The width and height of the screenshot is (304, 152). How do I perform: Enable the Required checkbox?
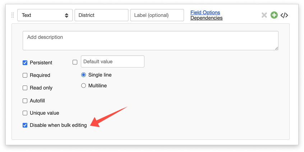point(25,75)
